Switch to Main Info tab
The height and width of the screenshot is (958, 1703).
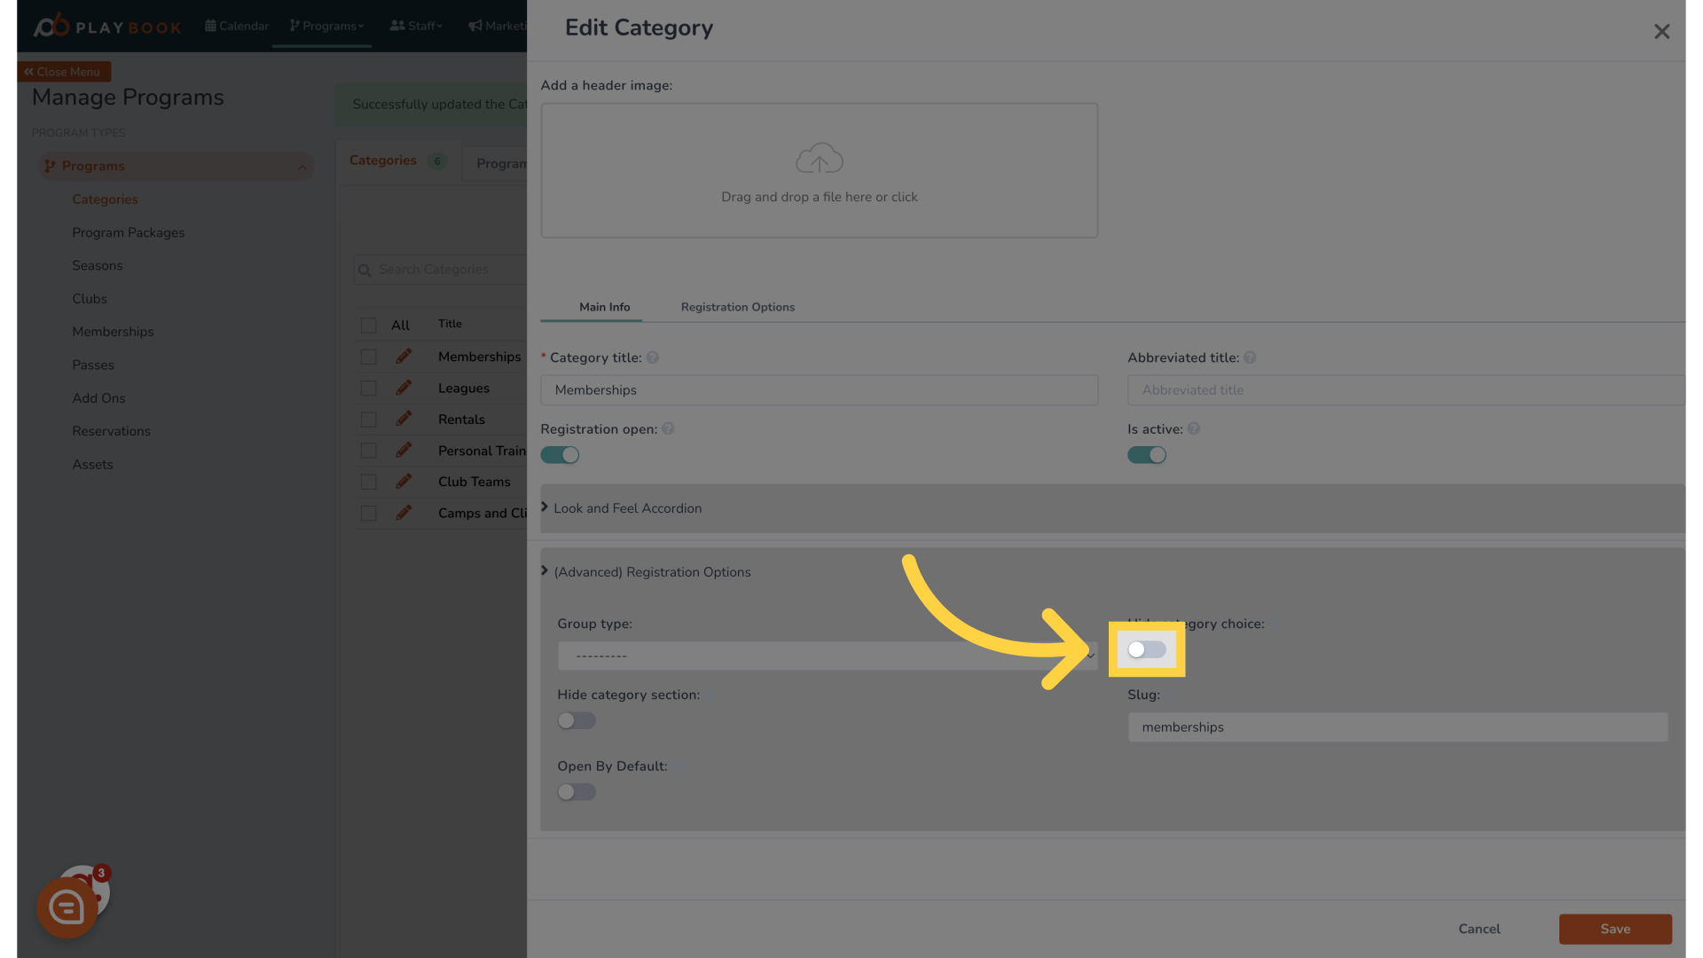click(604, 307)
